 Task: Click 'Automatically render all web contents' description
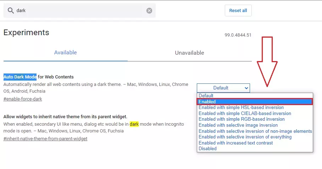(96, 88)
